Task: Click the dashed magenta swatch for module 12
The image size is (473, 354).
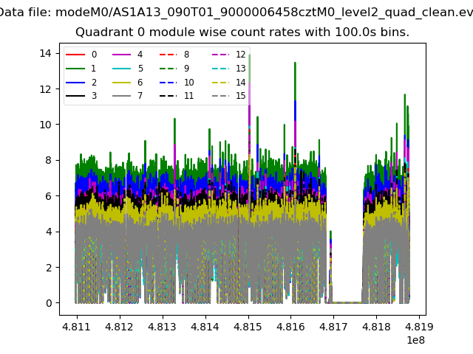Action: pyautogui.click(x=221, y=55)
